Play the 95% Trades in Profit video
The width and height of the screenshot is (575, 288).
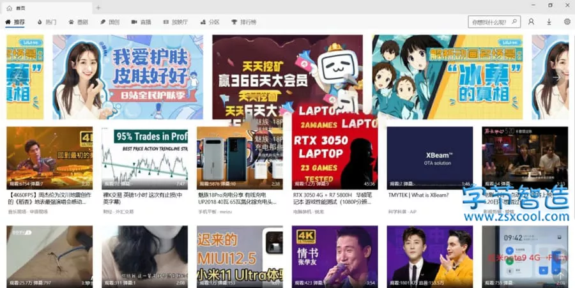144,158
